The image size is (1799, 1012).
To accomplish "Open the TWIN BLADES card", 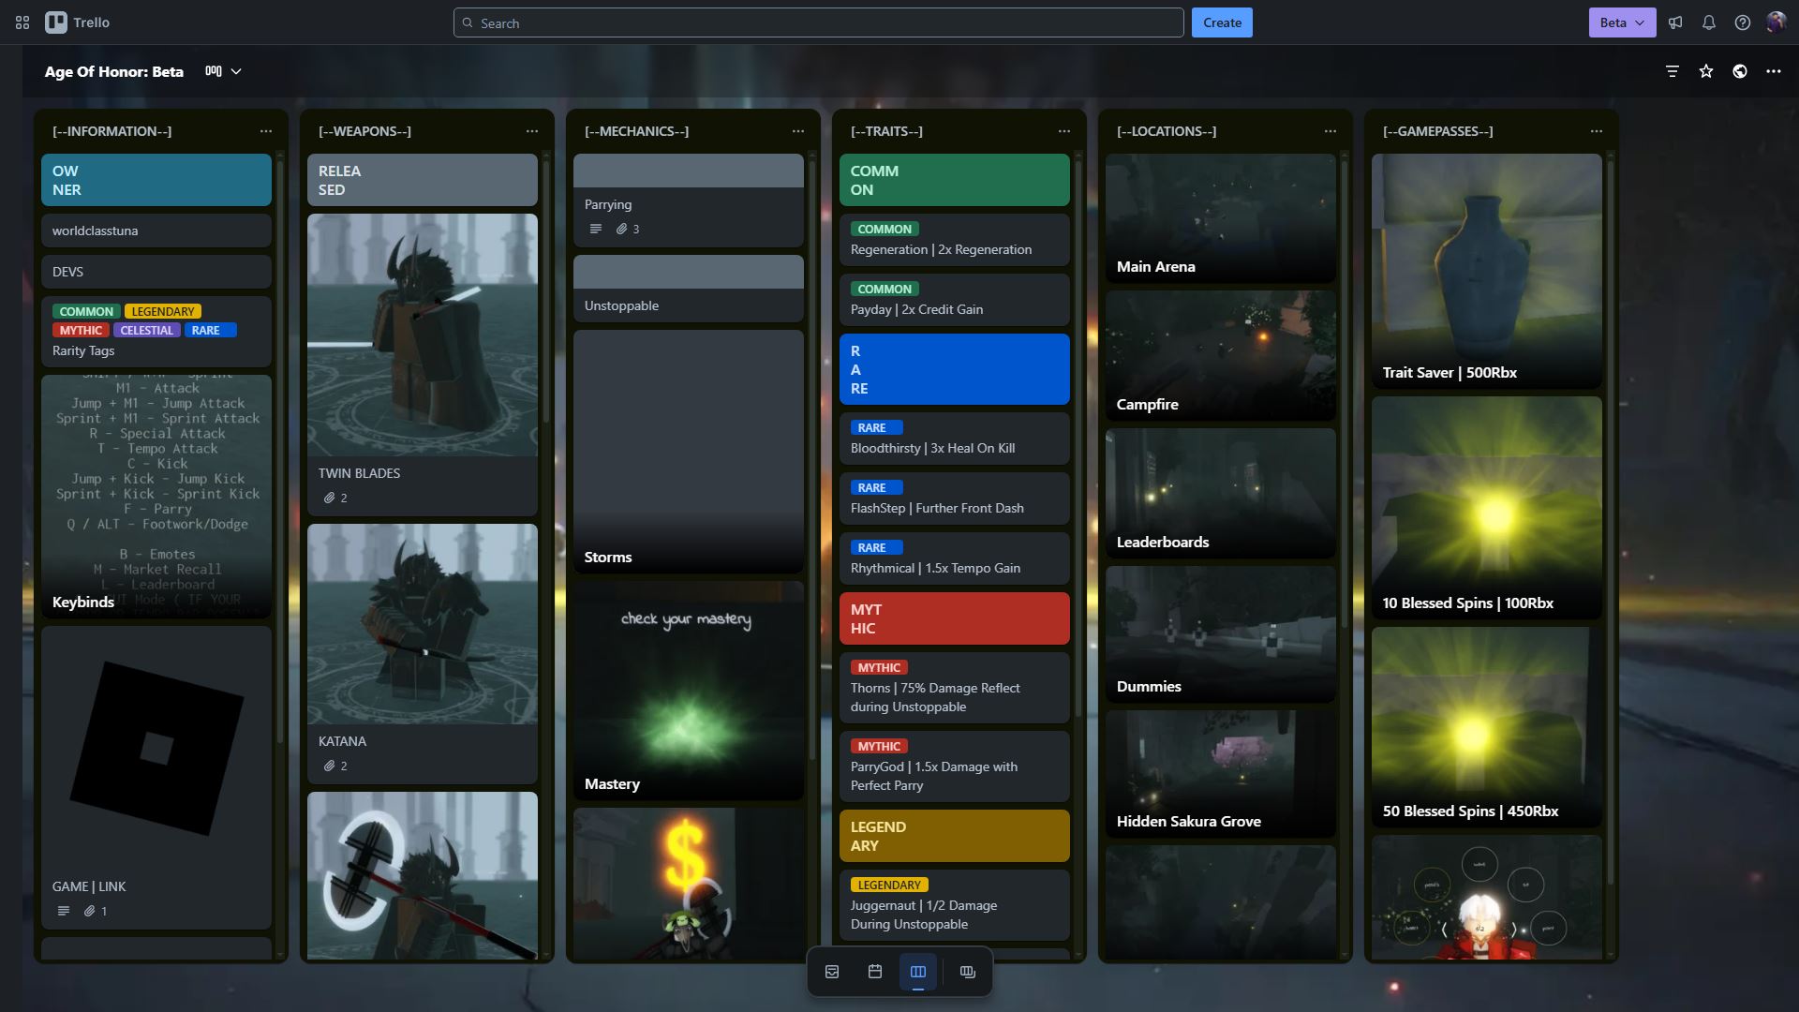I will [x=423, y=365].
